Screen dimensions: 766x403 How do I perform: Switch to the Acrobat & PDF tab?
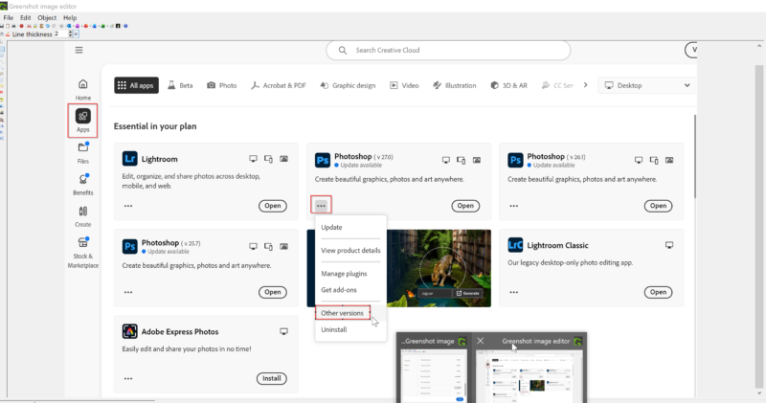(279, 85)
